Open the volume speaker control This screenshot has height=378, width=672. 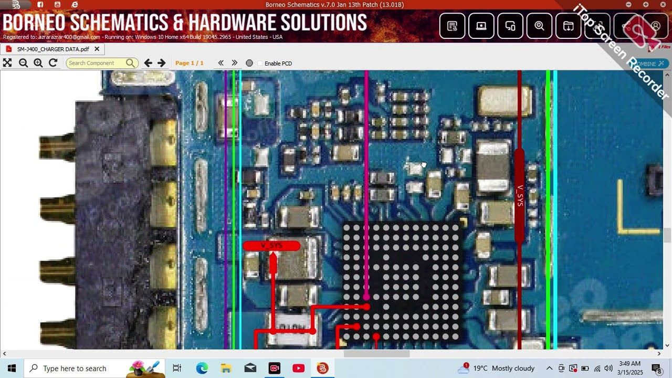(x=608, y=368)
